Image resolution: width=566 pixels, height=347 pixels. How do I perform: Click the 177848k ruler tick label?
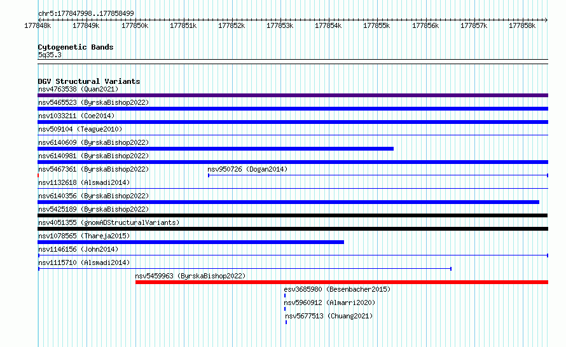click(x=38, y=25)
